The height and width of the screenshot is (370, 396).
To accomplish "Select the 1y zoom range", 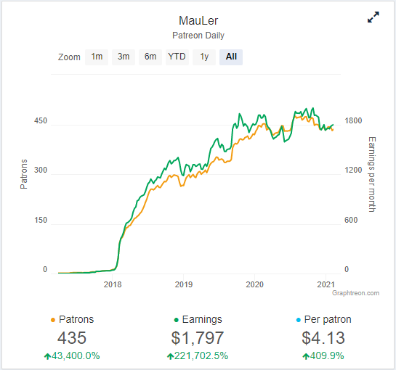I will tap(204, 57).
